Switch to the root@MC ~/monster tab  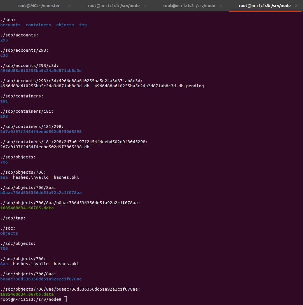tap(38, 6)
